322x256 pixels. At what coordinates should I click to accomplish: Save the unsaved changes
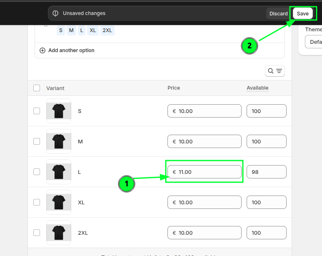click(302, 13)
